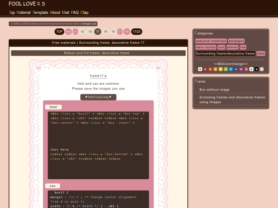Viewport: 278px width, 208px height.
Task: Click the html label tab
Action: coord(54,107)
